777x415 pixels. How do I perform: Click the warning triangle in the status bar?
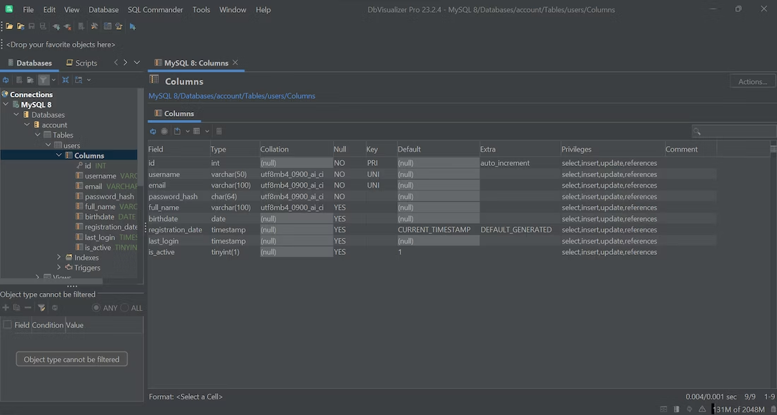pyautogui.click(x=701, y=409)
